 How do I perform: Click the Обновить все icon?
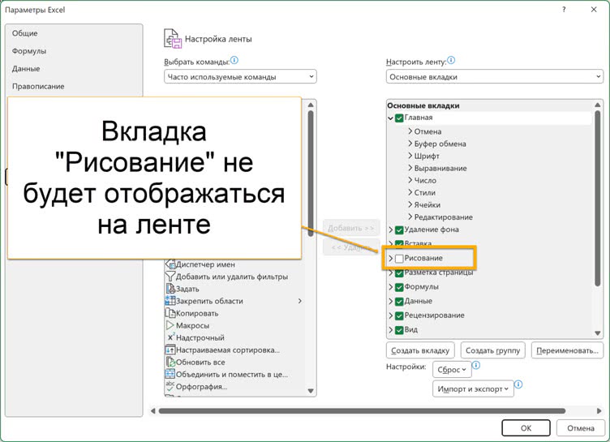pos(170,362)
